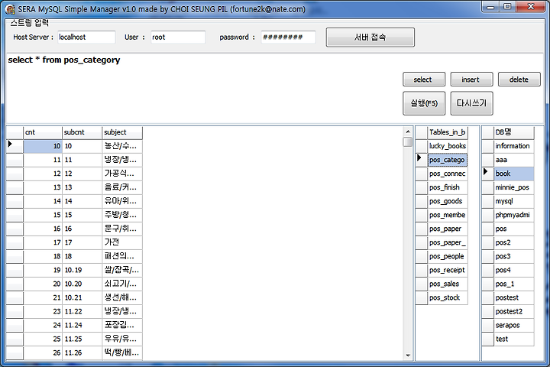Select the book database
Viewport: 550px width, 367px height.
[x=514, y=174]
